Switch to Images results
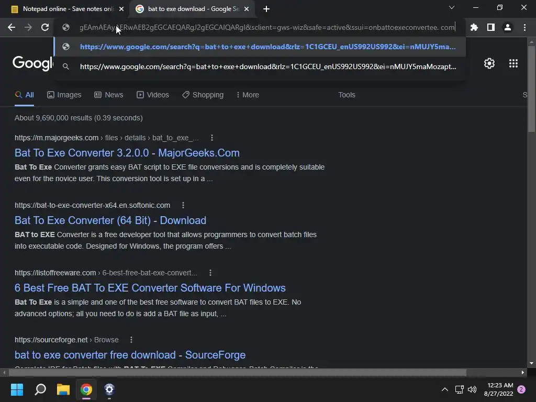 64,95
